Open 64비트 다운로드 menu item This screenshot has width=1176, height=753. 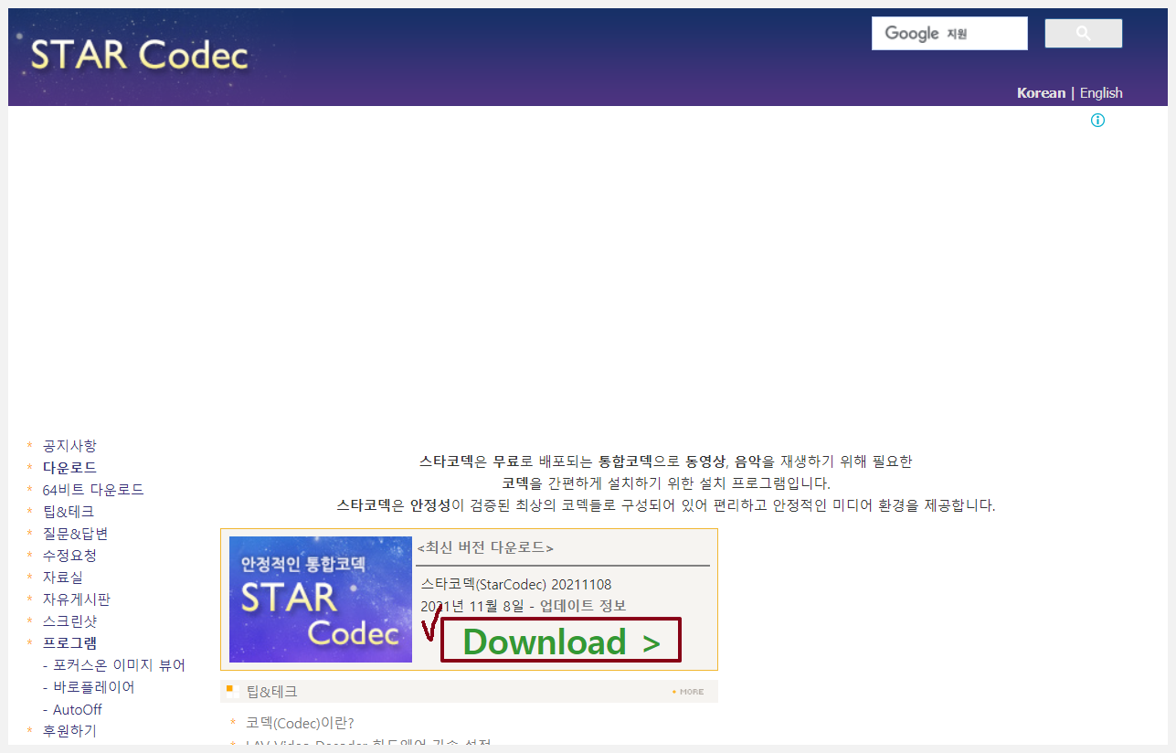93,490
